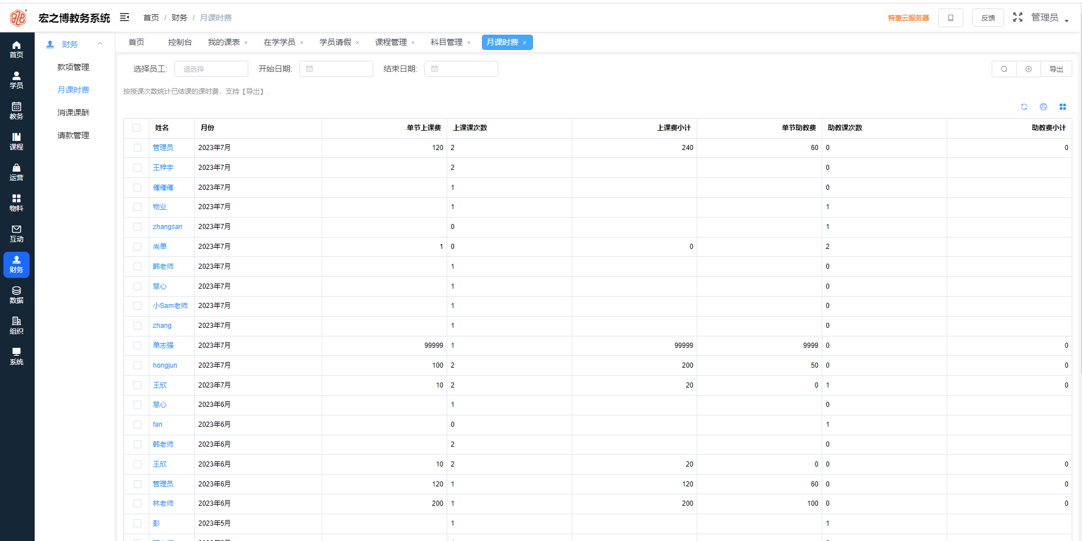
Task: Open 消课课酬 in the side menu
Action: point(73,113)
